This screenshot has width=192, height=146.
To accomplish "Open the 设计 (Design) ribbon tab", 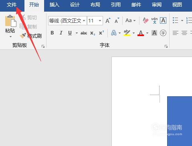I will [75, 5].
